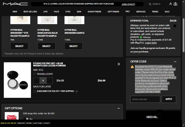
Task: Click the quantity value 1 field
Action: tap(43, 81)
